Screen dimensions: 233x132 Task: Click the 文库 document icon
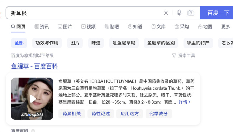coord(153,27)
